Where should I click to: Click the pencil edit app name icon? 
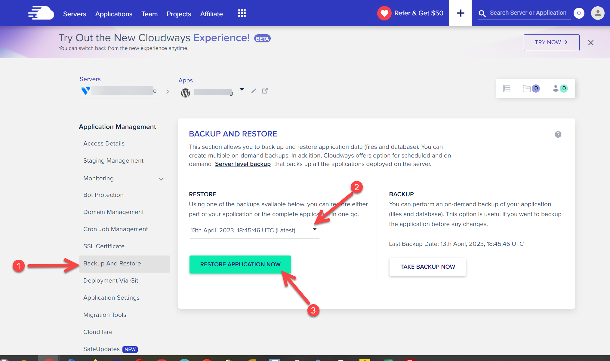click(x=254, y=91)
